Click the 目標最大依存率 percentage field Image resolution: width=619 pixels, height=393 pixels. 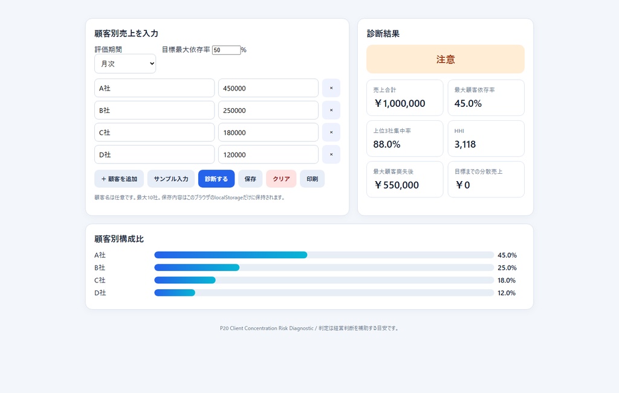(226, 50)
